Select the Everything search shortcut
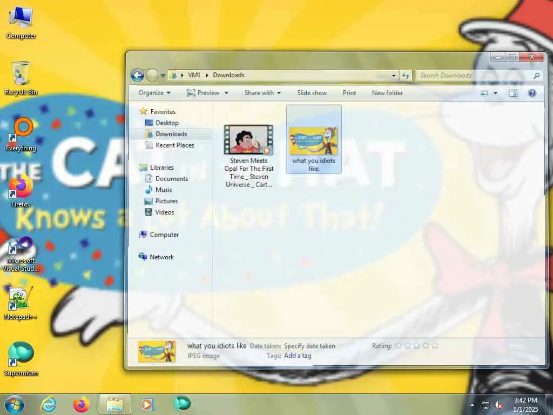Image resolution: width=553 pixels, height=415 pixels. 21,135
